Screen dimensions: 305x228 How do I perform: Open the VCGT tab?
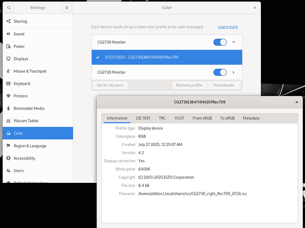pos(179,118)
